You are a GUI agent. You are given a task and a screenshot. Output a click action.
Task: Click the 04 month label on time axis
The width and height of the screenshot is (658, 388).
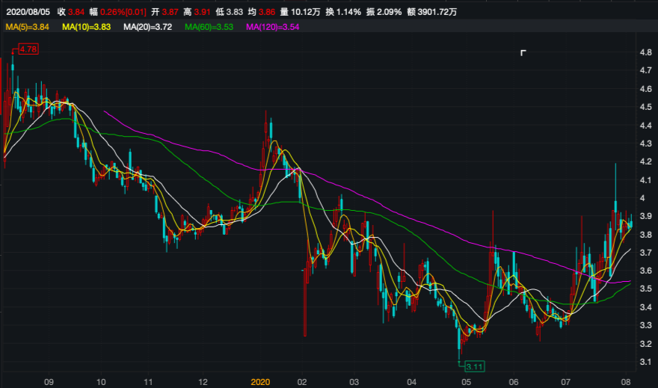(x=412, y=382)
